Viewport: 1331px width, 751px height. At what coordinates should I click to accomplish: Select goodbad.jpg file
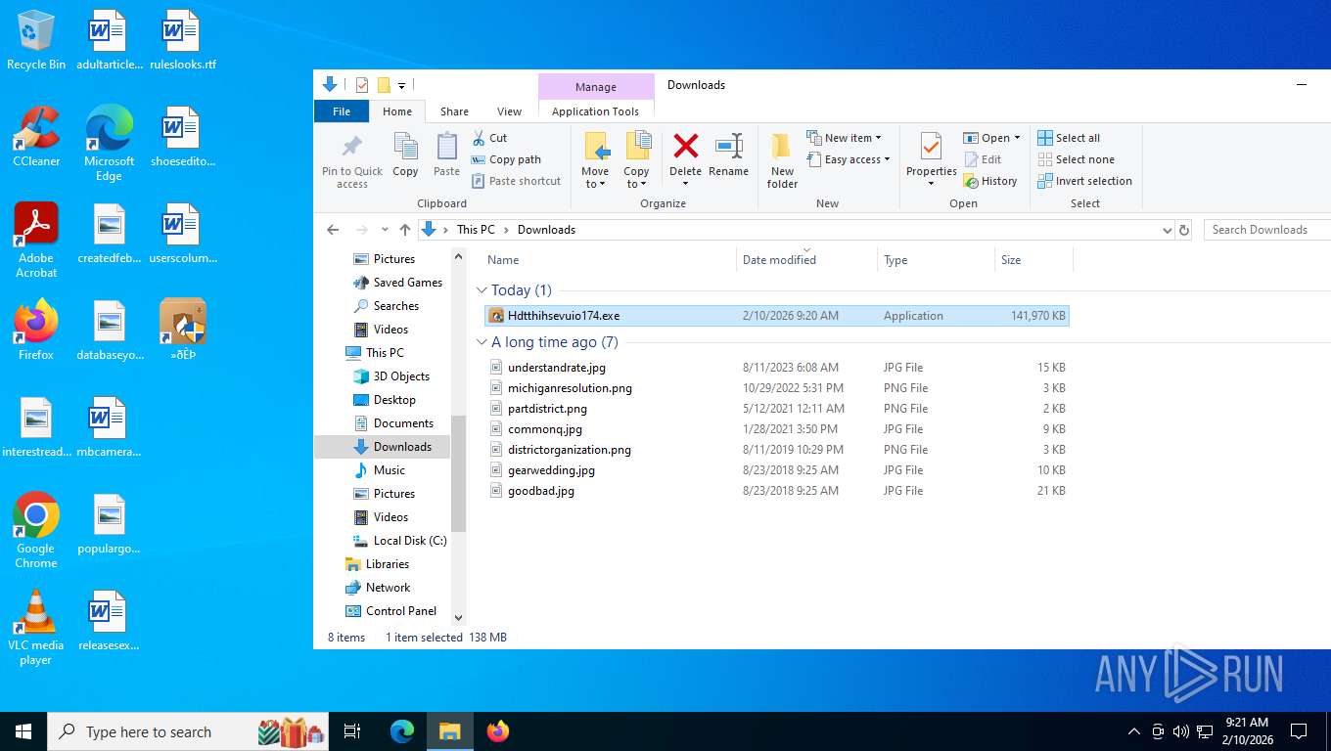[777, 491]
